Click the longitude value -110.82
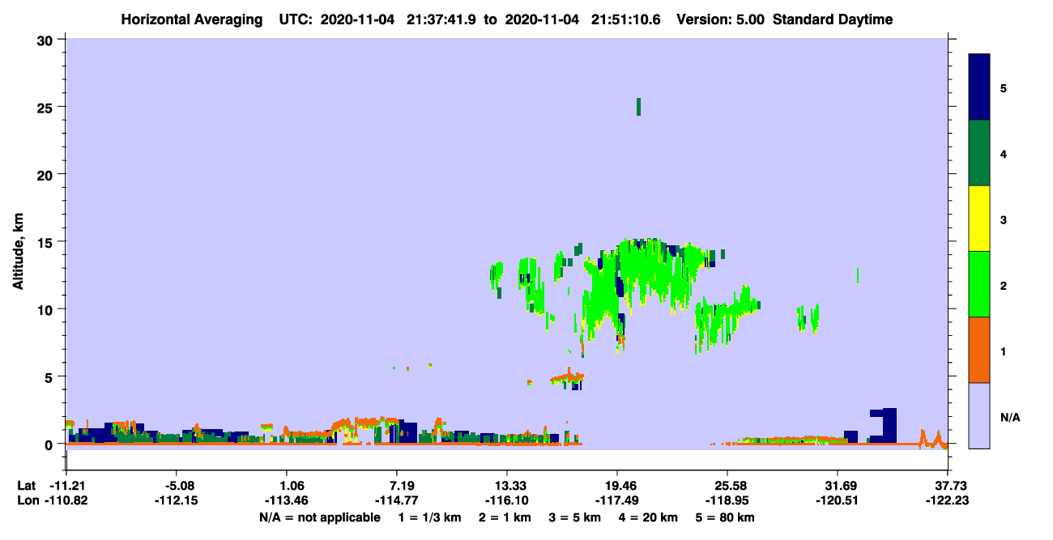 pos(66,501)
